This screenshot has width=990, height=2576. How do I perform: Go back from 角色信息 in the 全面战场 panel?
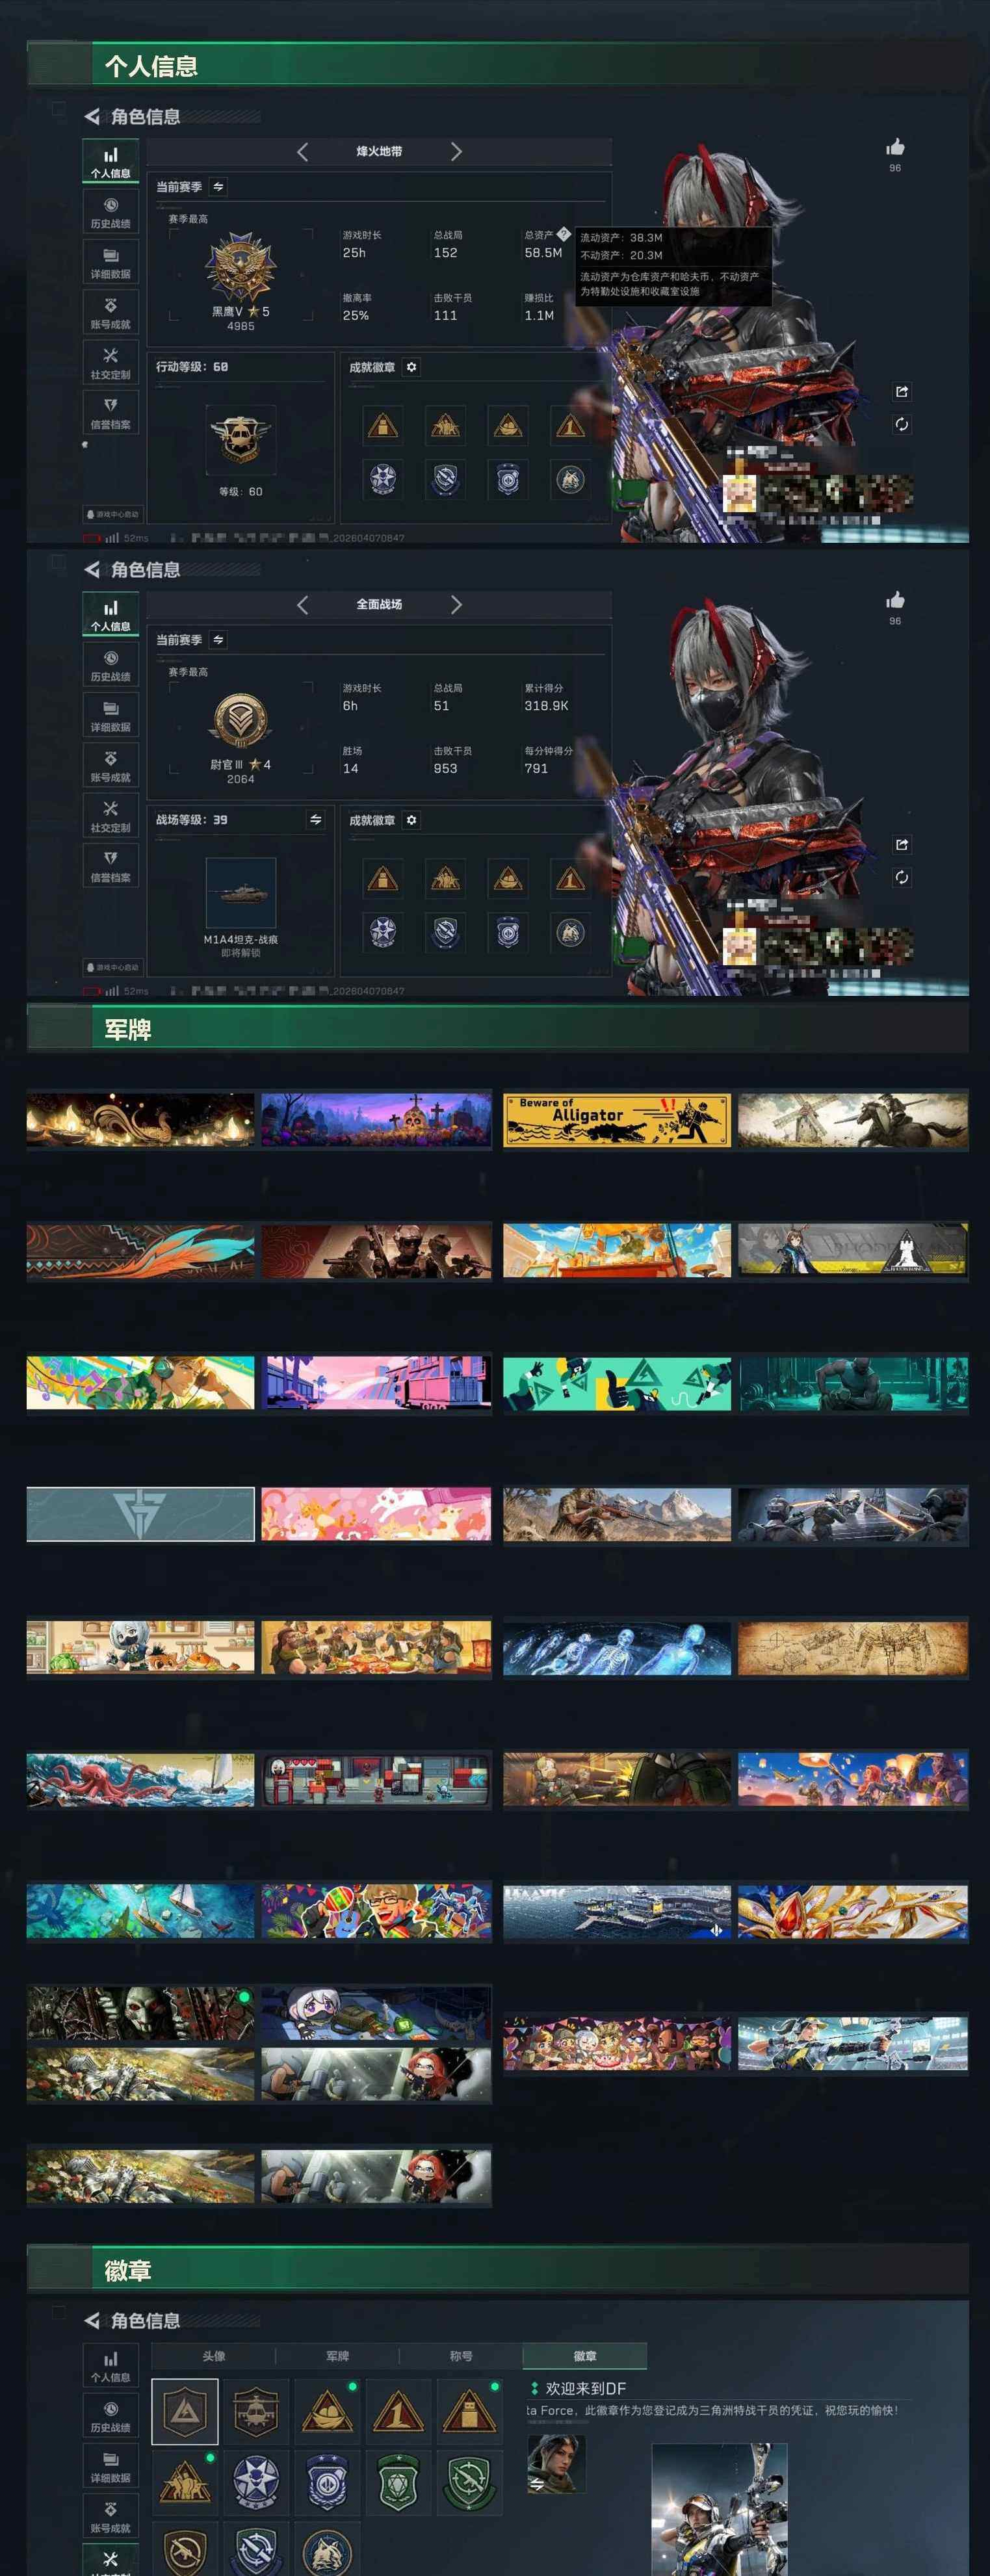pyautogui.click(x=92, y=569)
